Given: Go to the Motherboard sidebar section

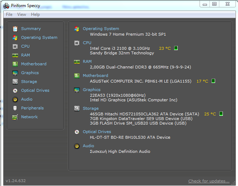Looking at the screenshot, I should [x=34, y=64].
